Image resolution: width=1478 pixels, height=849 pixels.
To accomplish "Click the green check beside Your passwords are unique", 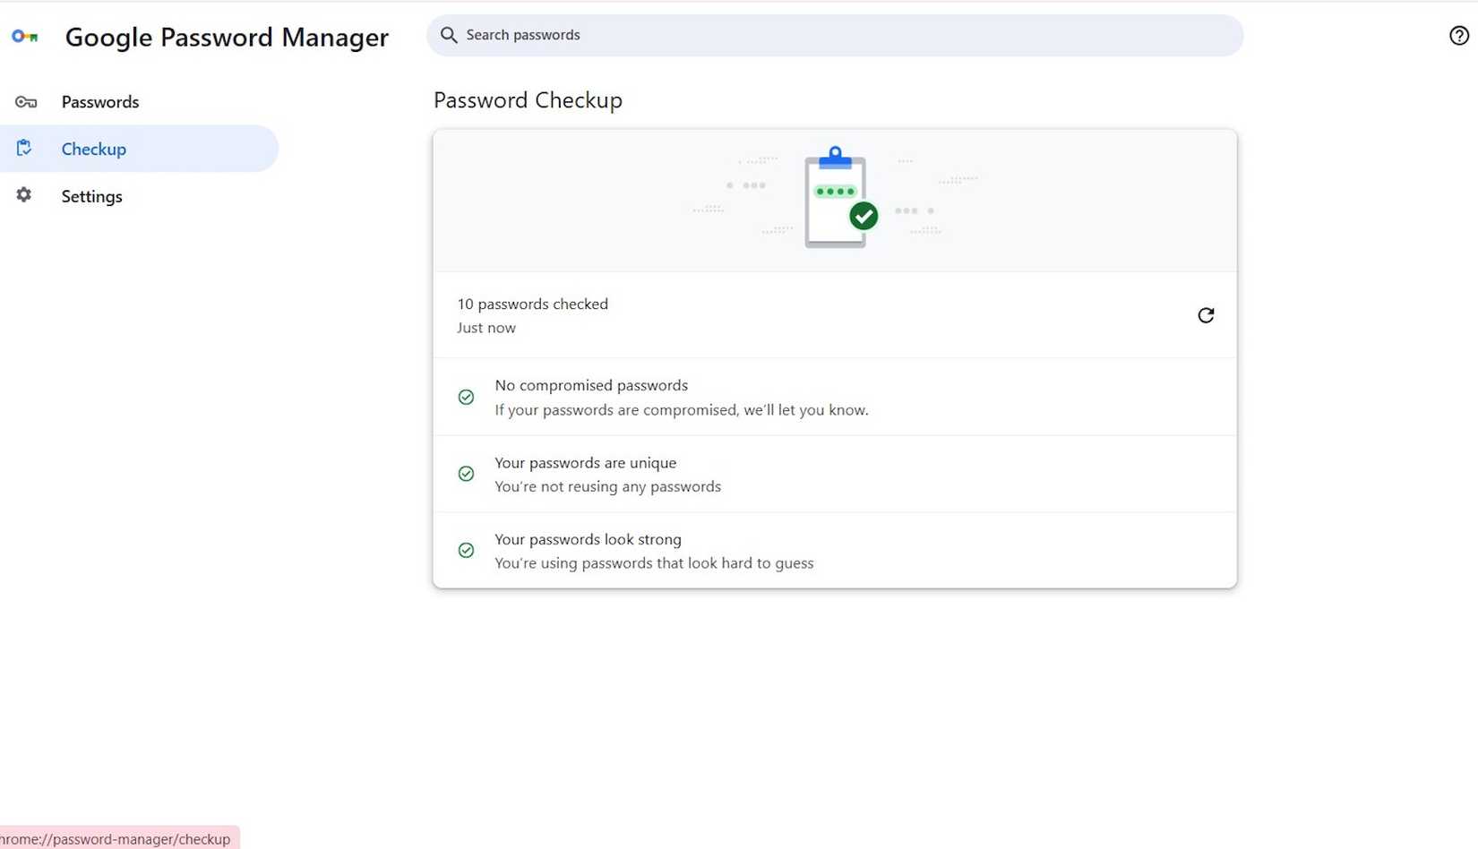I will [466, 474].
